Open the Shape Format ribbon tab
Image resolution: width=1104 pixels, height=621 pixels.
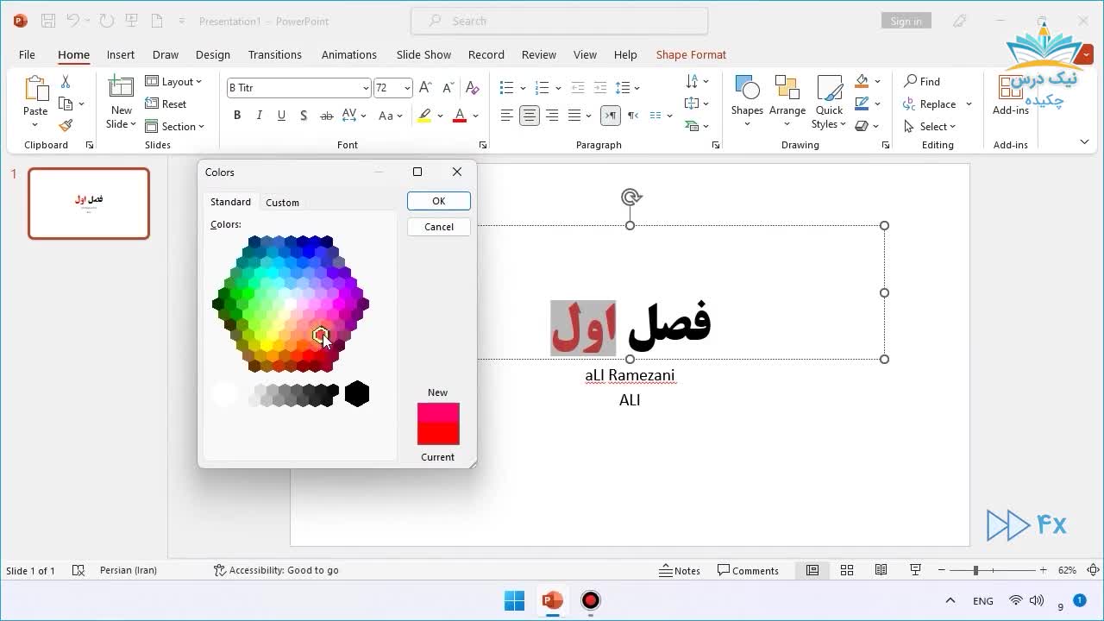[691, 54]
